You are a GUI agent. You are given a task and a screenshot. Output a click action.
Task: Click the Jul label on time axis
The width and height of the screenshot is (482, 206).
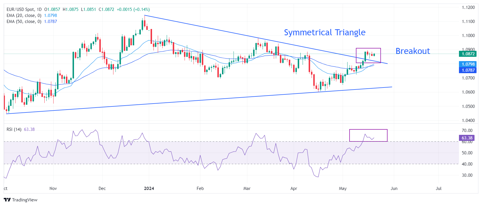[439, 188]
